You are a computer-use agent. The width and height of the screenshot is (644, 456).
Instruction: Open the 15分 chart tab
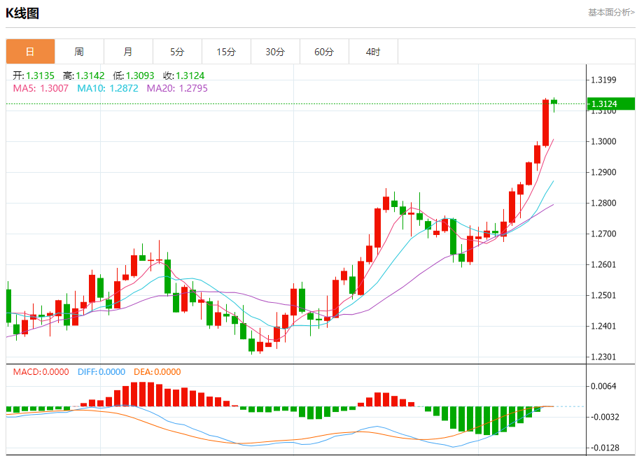[x=226, y=52]
